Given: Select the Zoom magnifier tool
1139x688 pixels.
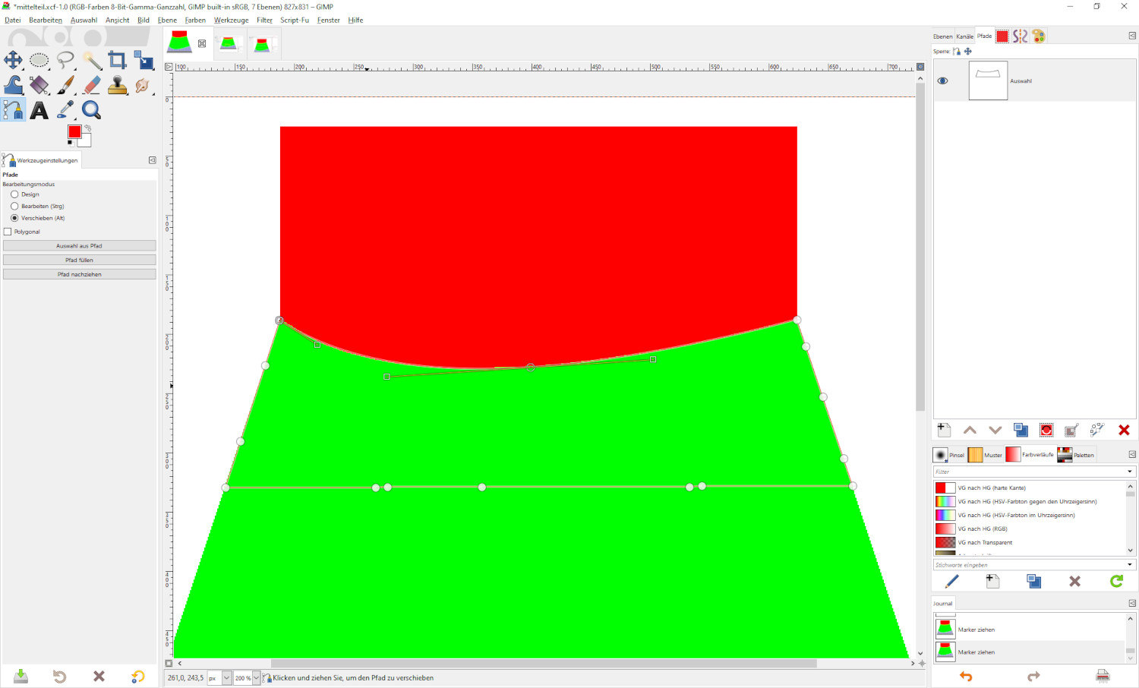Looking at the screenshot, I should pos(91,110).
